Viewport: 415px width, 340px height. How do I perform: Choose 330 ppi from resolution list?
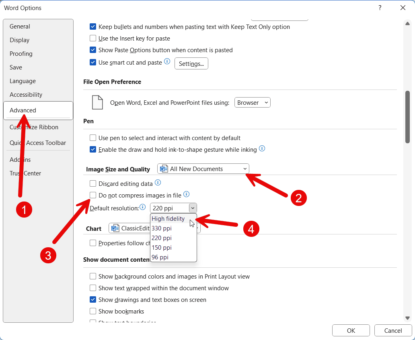coord(173,228)
